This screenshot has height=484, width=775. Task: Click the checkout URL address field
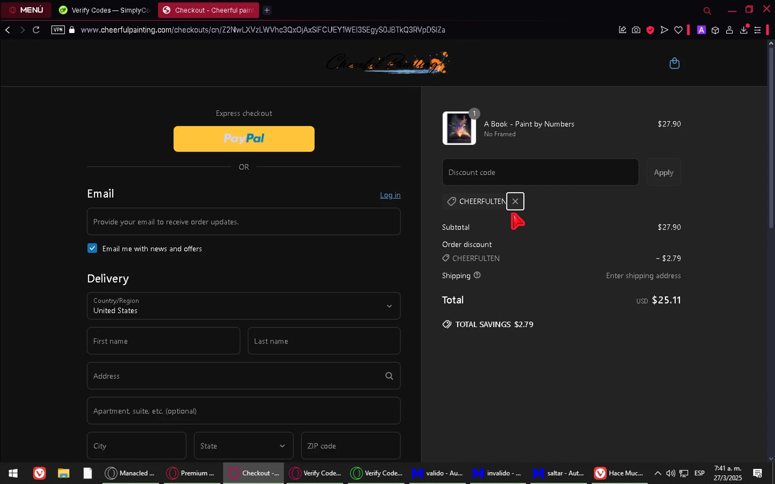(263, 30)
